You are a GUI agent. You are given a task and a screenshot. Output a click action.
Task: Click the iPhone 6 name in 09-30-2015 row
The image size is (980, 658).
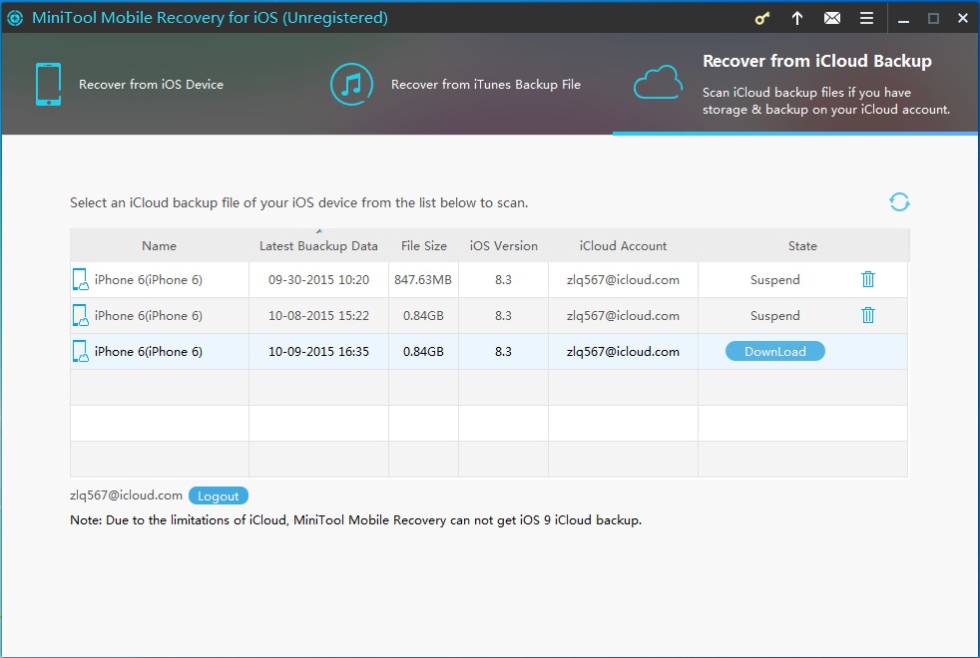[x=149, y=280]
